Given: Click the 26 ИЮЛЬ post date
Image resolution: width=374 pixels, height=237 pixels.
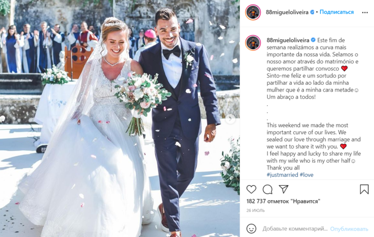Looking at the screenshot, I should pyautogui.click(x=255, y=210).
